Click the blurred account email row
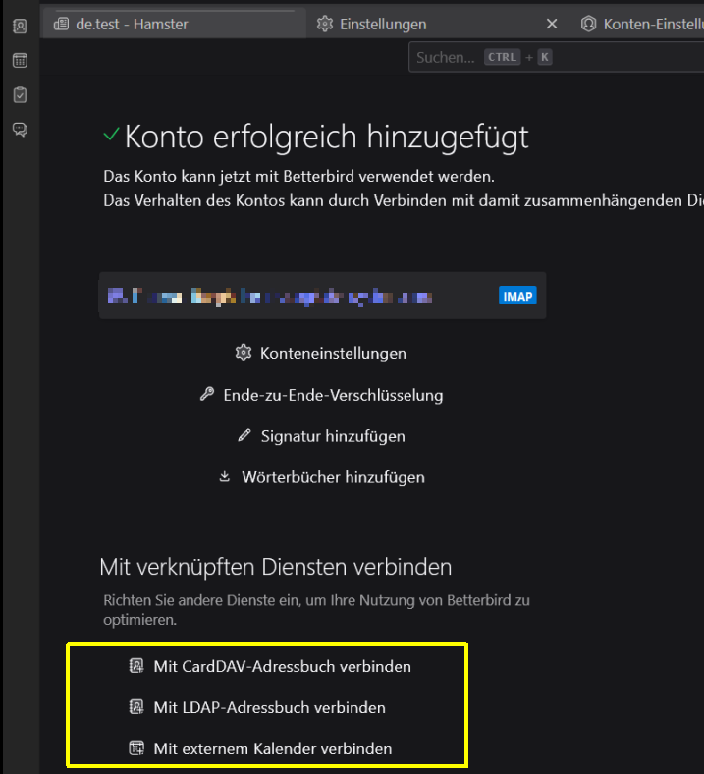The height and width of the screenshot is (774, 704). click(323, 296)
